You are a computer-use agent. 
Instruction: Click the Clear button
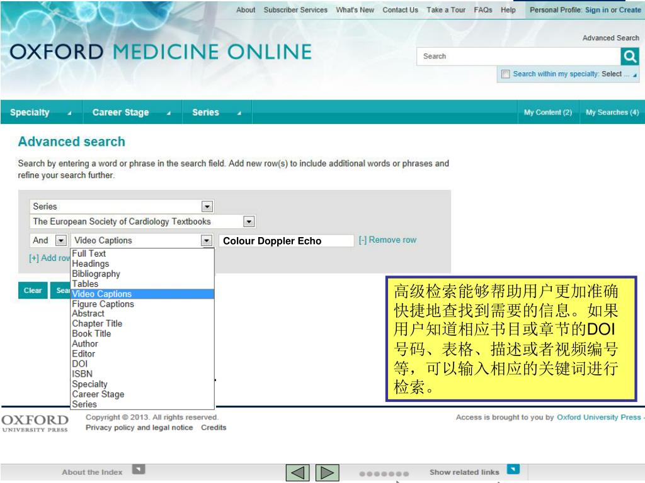click(33, 291)
